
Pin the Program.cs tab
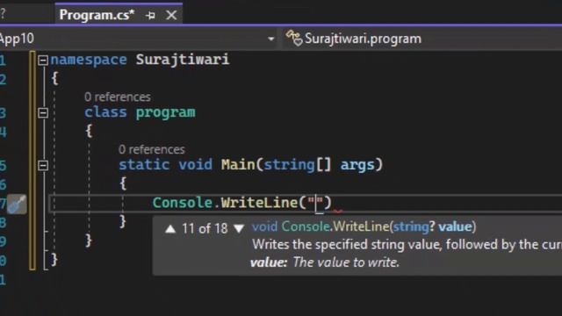point(150,16)
